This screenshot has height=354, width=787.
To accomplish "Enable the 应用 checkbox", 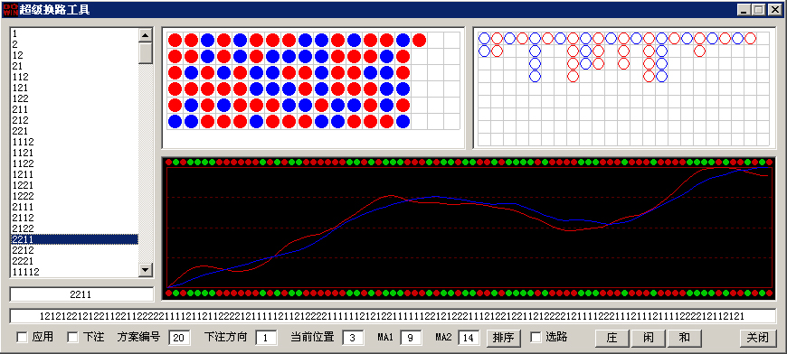I will 22,338.
